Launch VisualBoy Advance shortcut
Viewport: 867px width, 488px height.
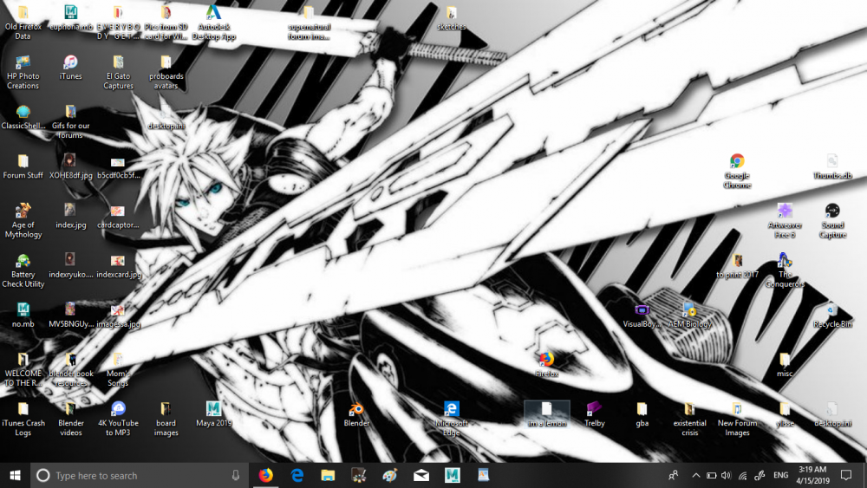coord(642,315)
